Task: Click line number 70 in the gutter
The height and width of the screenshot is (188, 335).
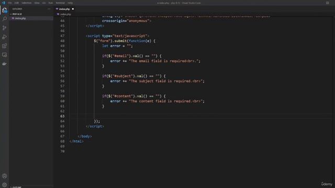Action: [62, 151]
